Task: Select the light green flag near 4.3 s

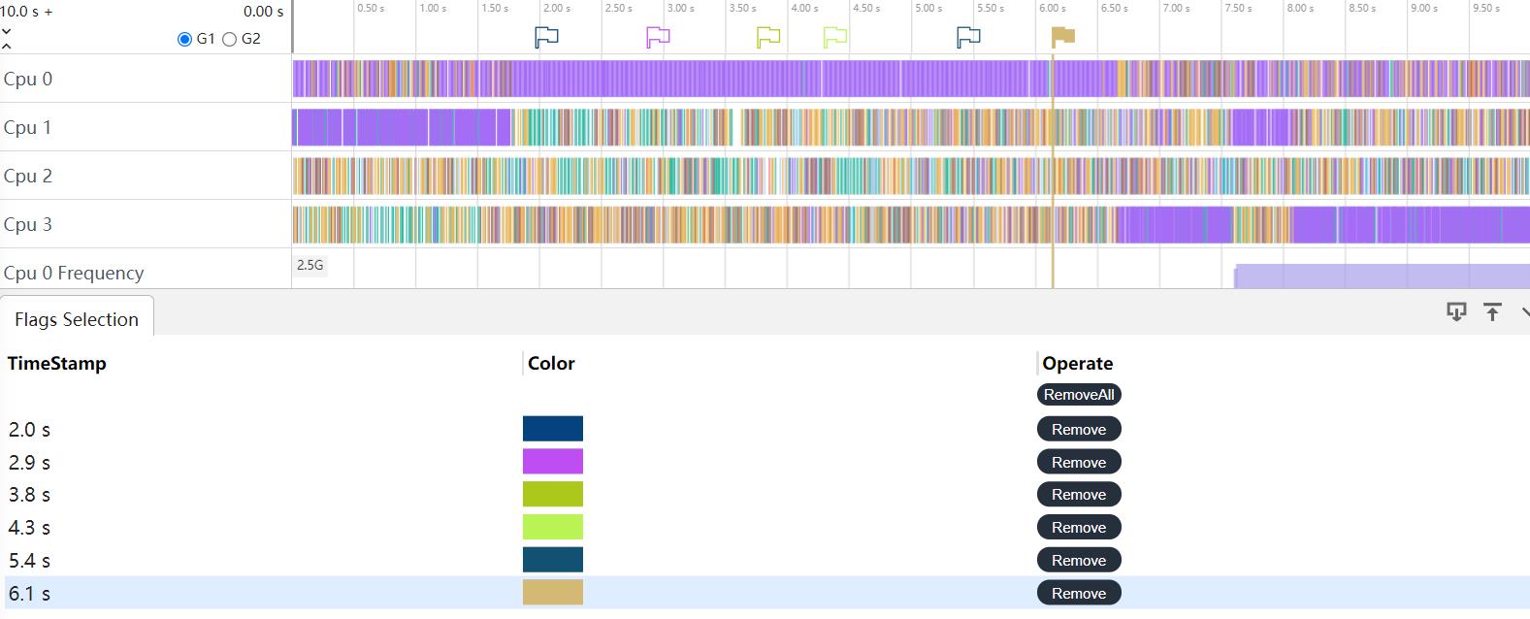Action: pos(834,37)
